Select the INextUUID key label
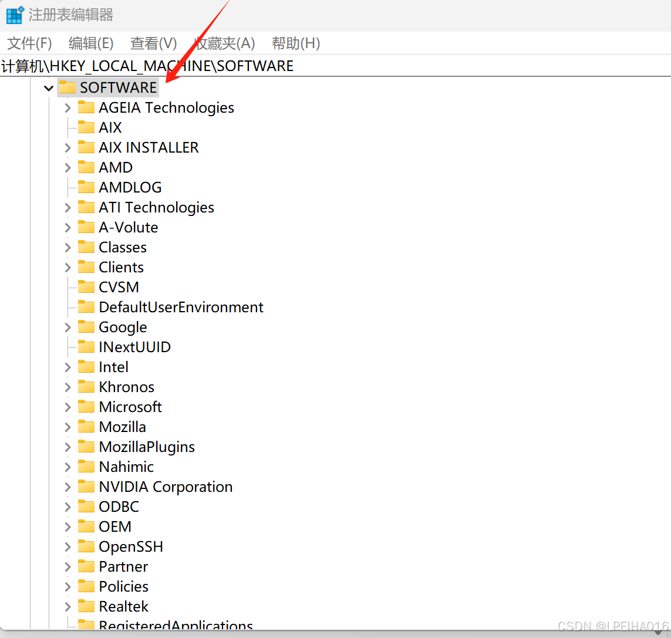 [135, 347]
